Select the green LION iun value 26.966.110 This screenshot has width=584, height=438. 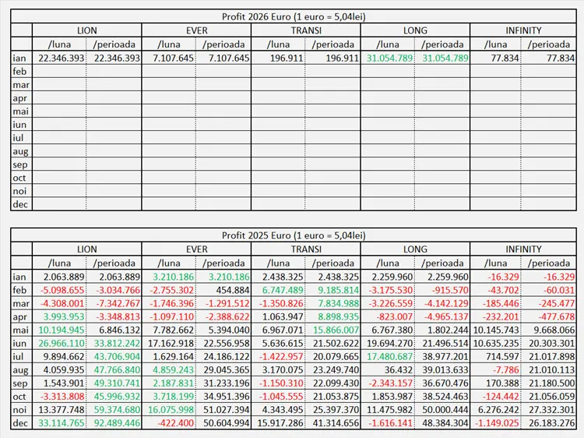(59, 344)
